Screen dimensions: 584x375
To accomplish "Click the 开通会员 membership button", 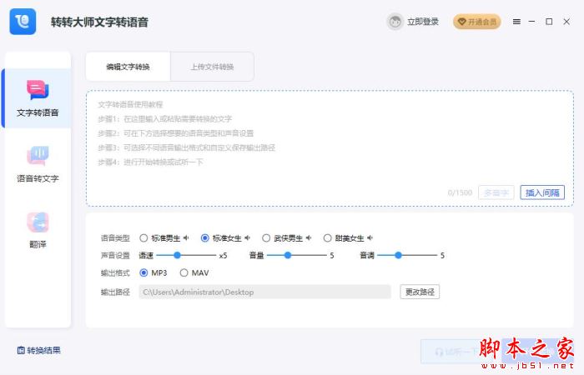I will coord(476,22).
